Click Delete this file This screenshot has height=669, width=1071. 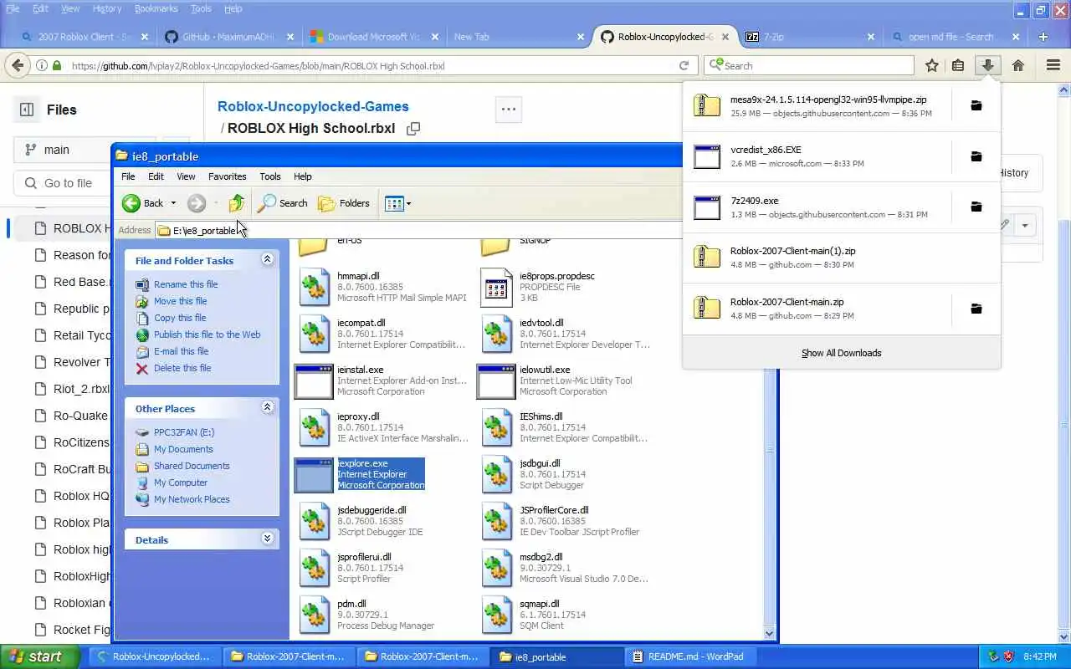tap(182, 368)
